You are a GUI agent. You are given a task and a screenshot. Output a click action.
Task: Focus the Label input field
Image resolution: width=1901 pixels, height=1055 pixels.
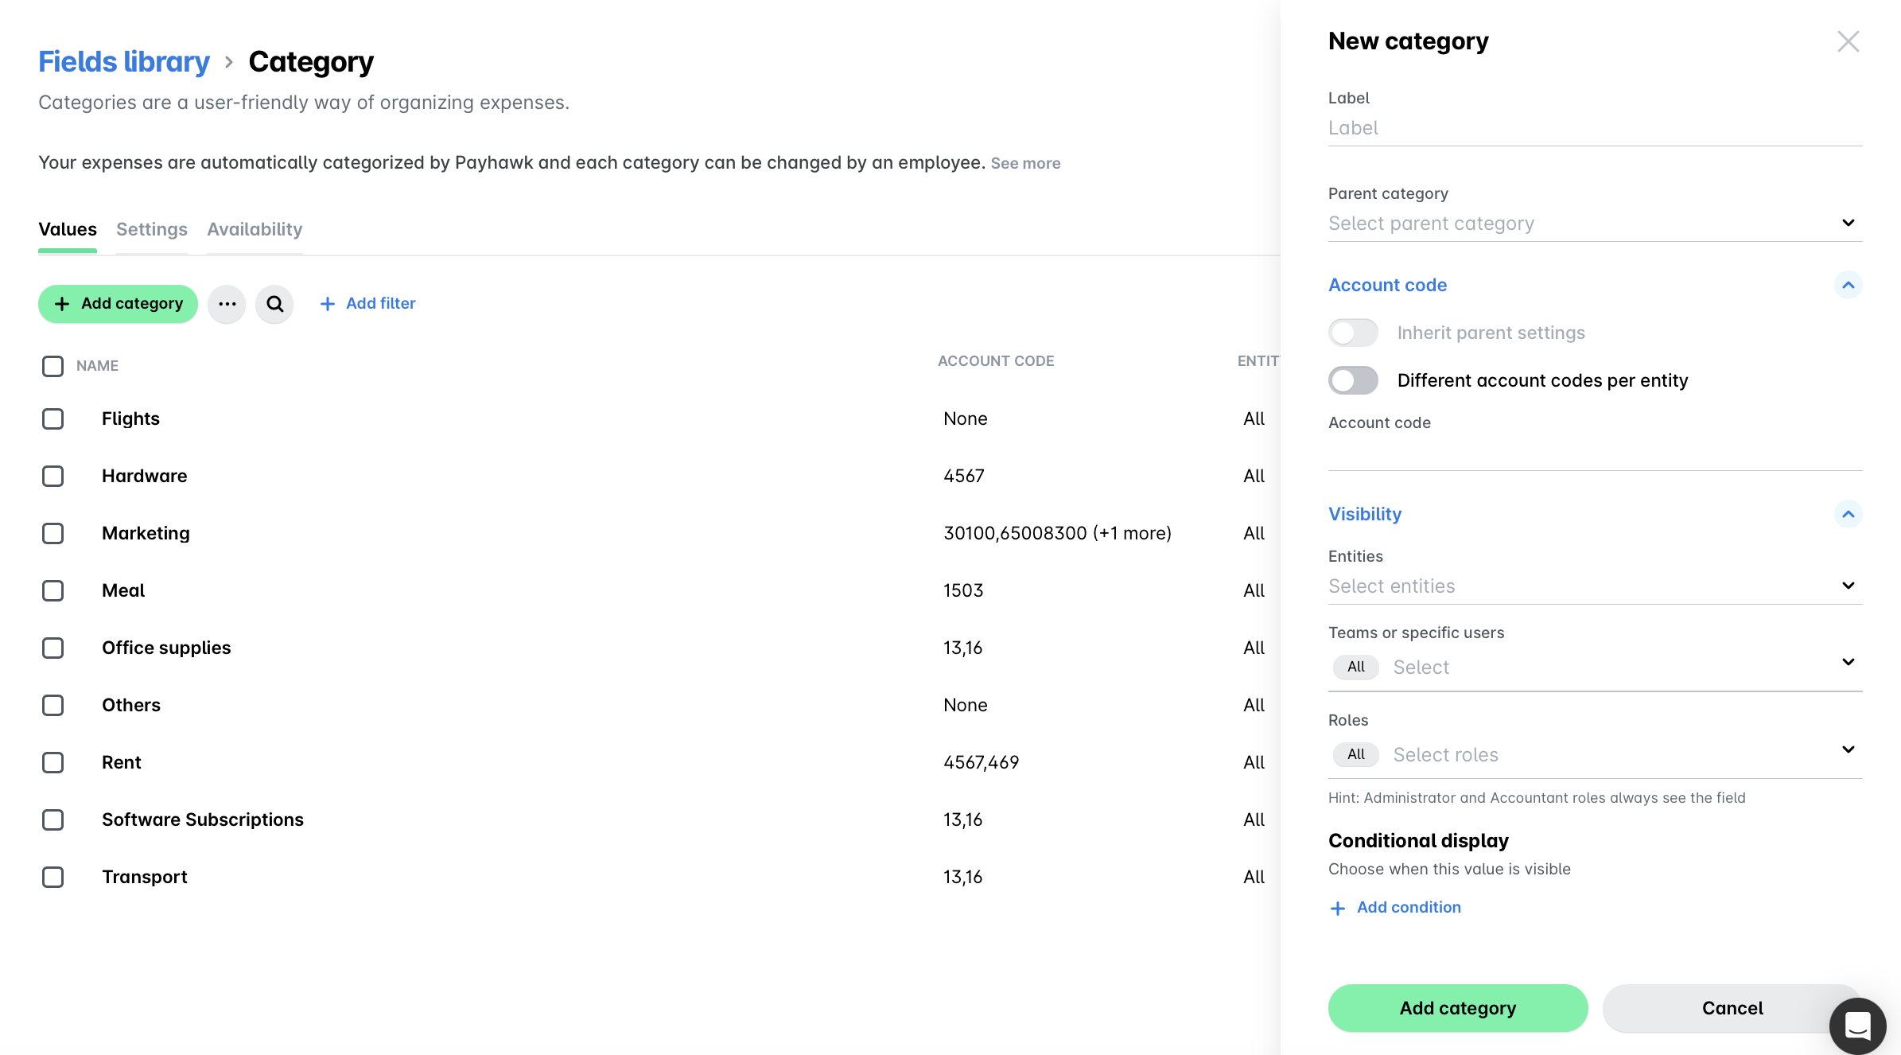point(1595,128)
